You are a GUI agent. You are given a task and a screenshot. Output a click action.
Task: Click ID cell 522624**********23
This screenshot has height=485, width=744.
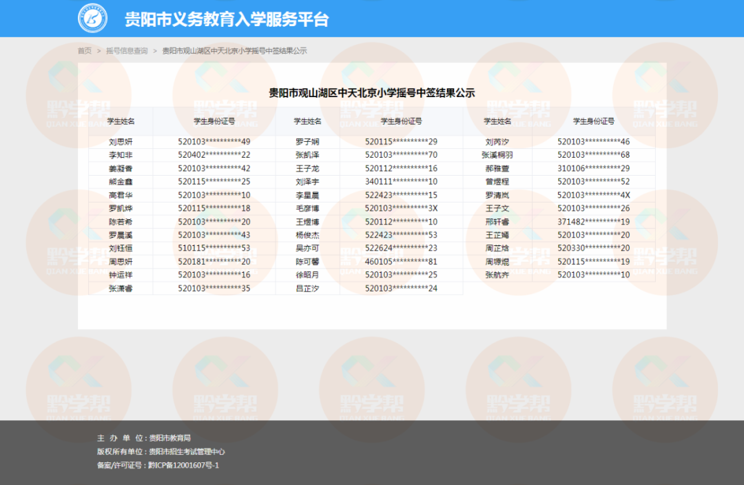pyautogui.click(x=402, y=248)
